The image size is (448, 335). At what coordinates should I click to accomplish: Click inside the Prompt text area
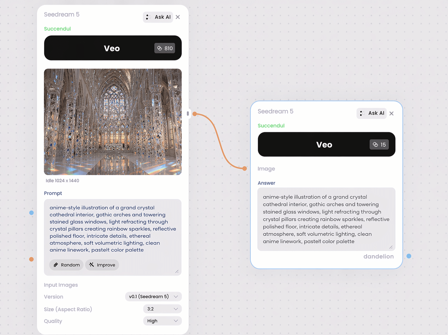point(113,229)
